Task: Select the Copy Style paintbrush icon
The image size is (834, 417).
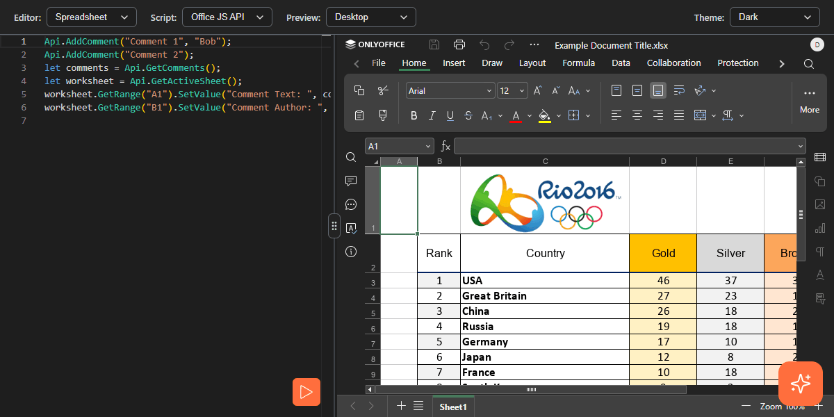Action: click(x=382, y=115)
